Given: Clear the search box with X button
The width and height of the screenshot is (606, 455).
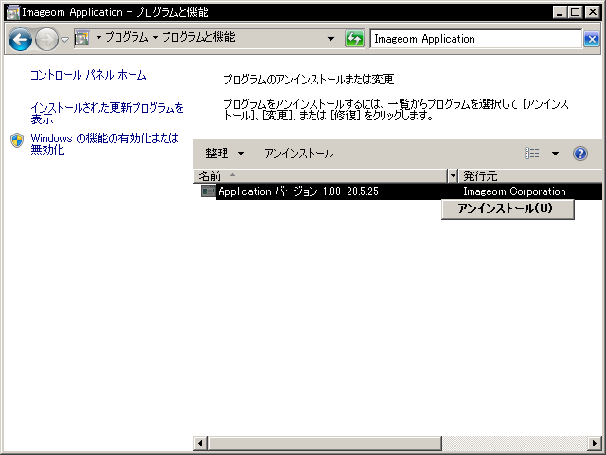Looking at the screenshot, I should pyautogui.click(x=592, y=39).
